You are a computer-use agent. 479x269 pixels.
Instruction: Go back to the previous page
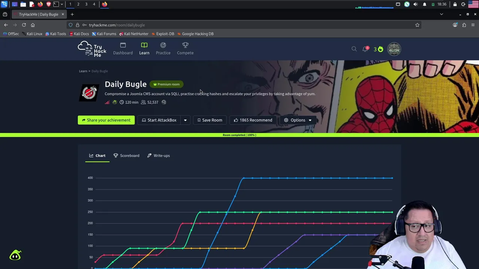coord(6,25)
